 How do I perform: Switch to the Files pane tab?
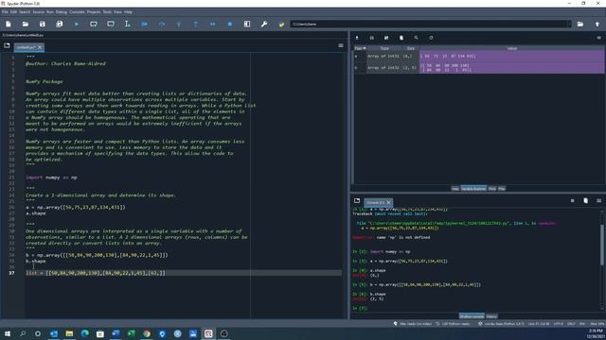click(502, 189)
